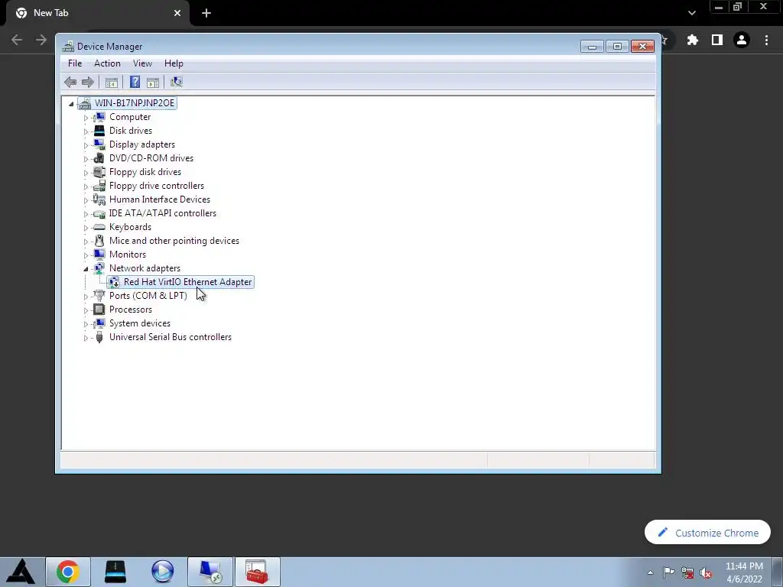Expand the Universal Serial Bus controllers category
783x587 pixels.
coord(86,338)
